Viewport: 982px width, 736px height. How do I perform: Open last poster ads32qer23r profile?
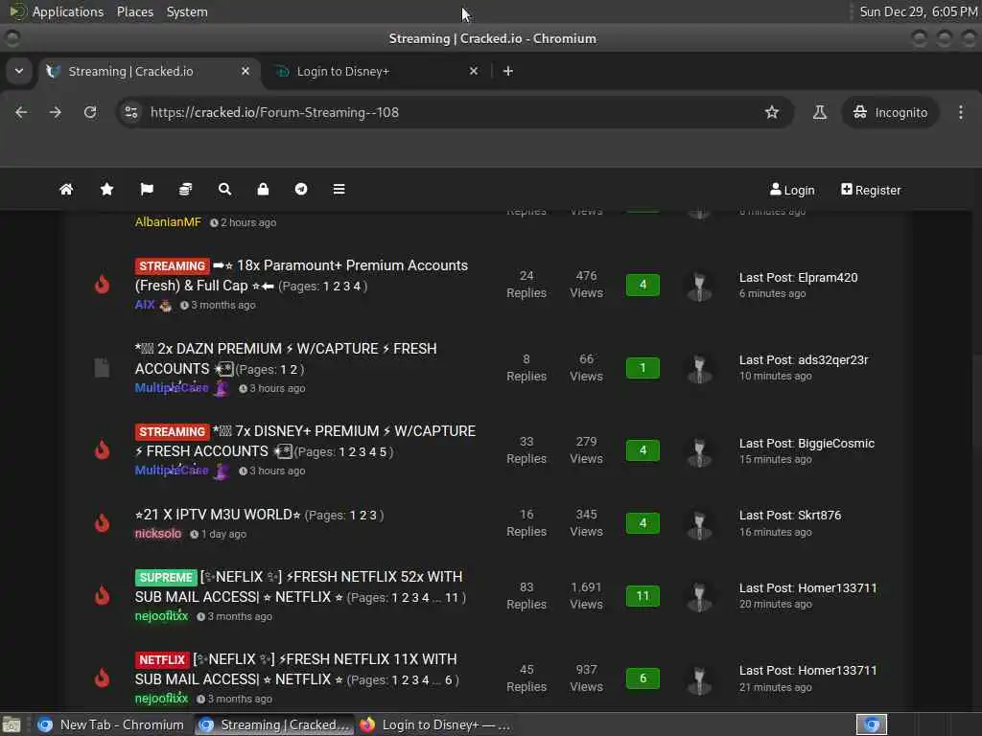click(x=833, y=360)
